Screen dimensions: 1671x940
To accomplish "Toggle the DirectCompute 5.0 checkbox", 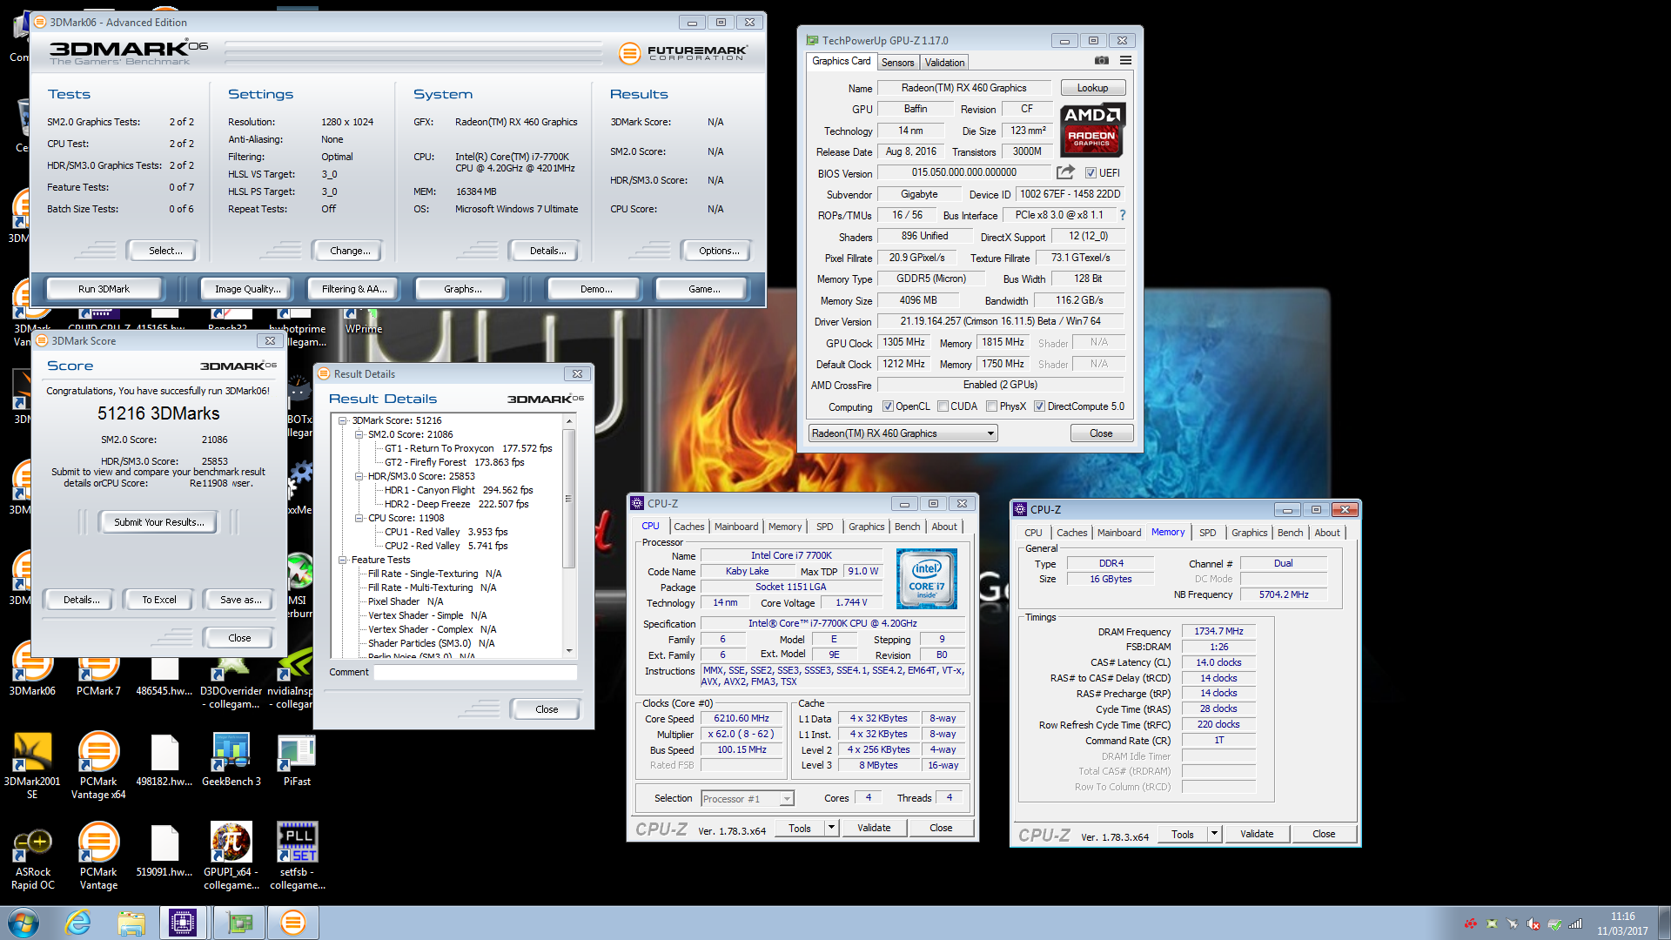I will (x=1039, y=406).
